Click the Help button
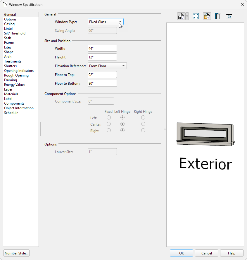247x260 pixels. tap(232, 253)
